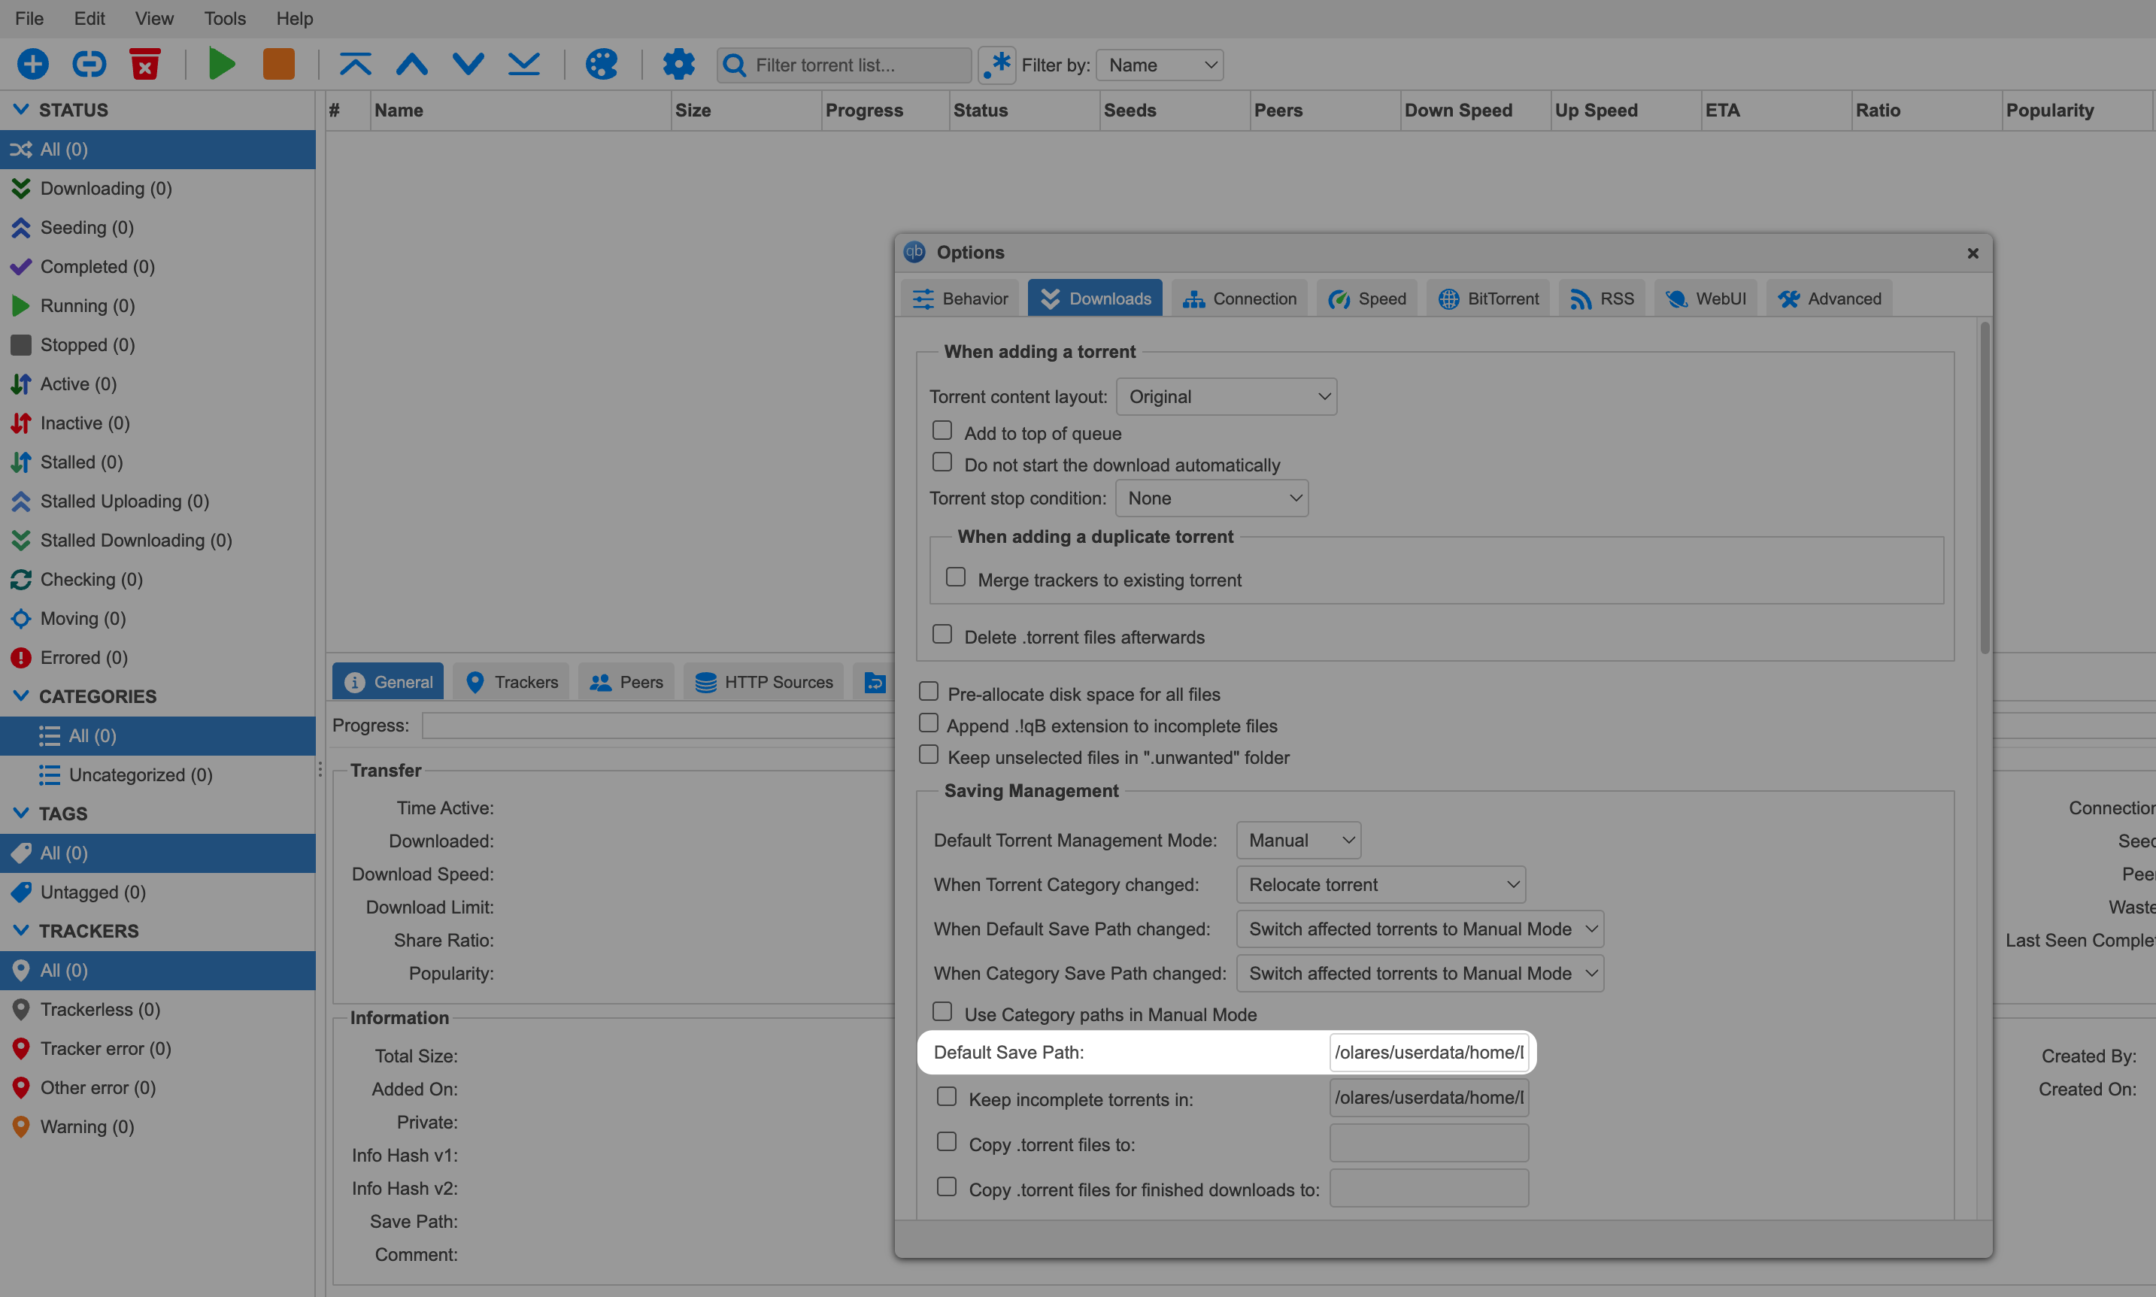
Task: Click the Filter torrent list search box
Action: pyautogui.click(x=845, y=65)
